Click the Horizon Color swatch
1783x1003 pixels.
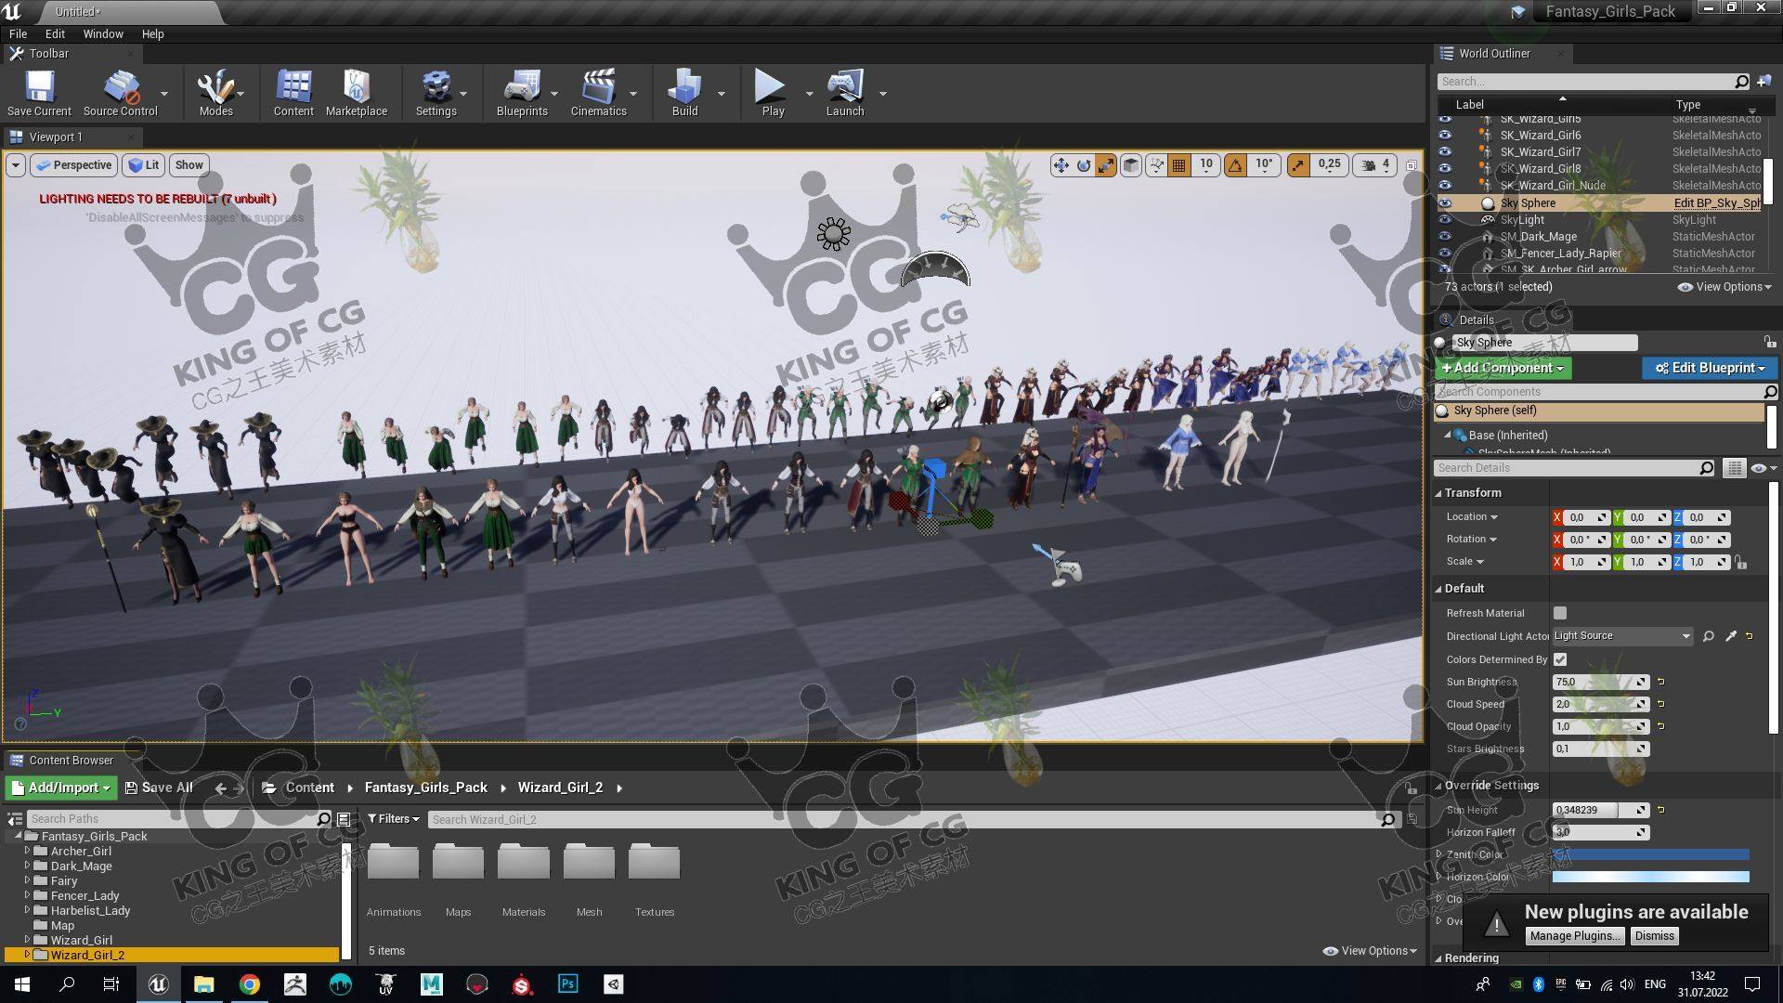[x=1650, y=877]
